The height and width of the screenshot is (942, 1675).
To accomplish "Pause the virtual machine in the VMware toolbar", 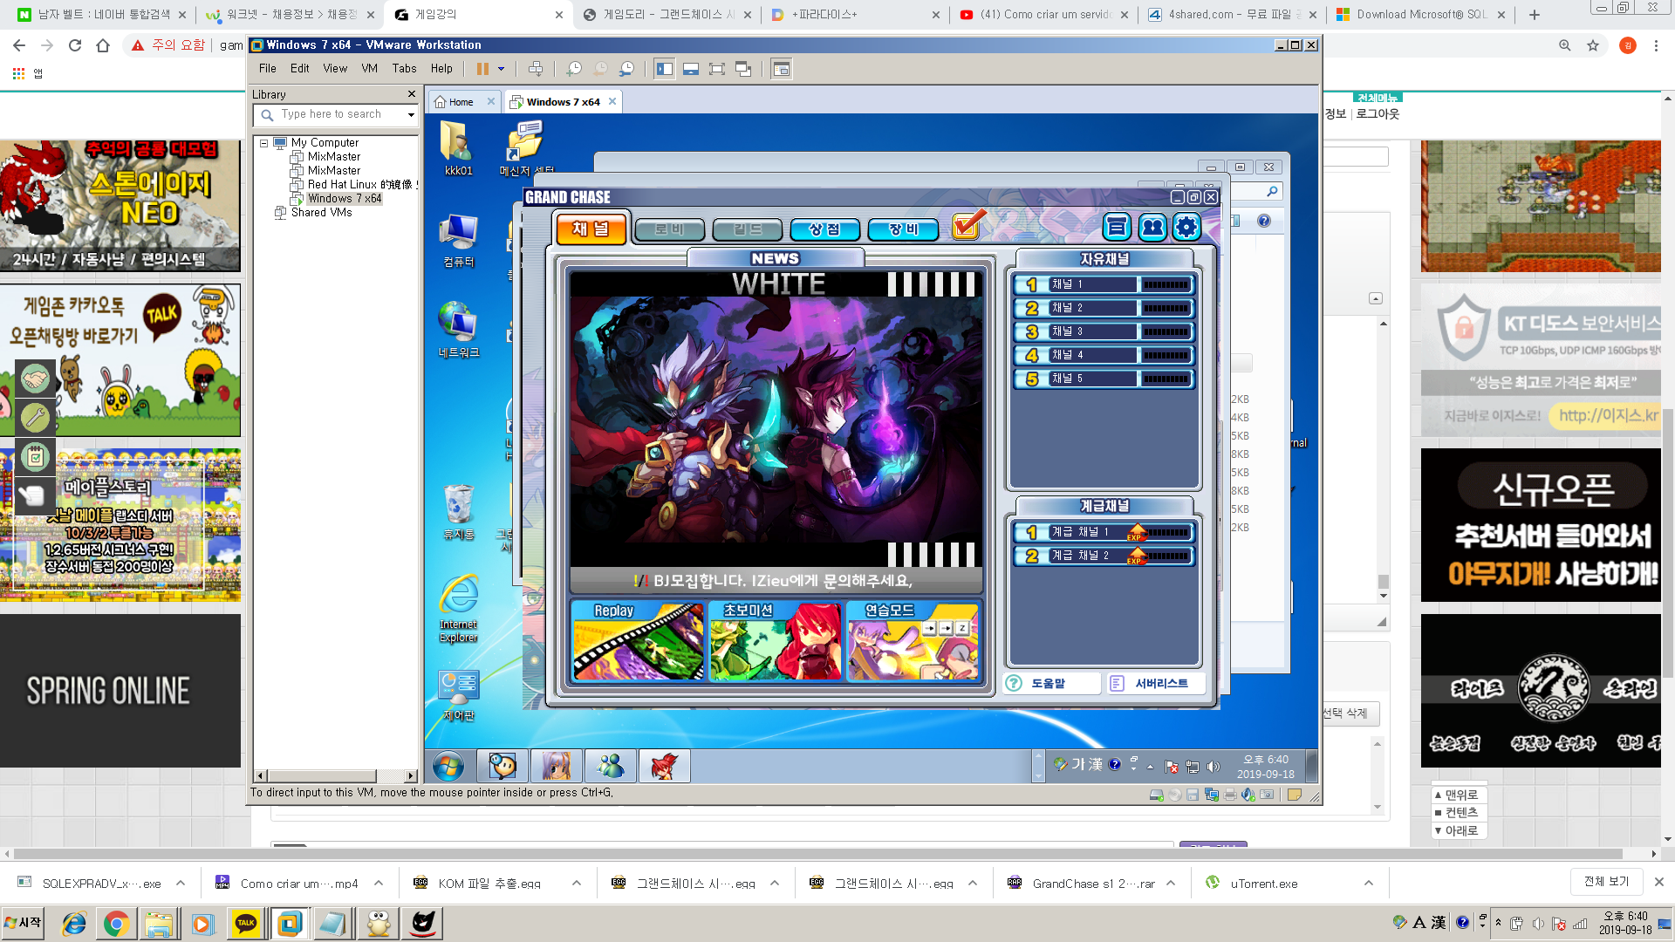I will [x=482, y=69].
